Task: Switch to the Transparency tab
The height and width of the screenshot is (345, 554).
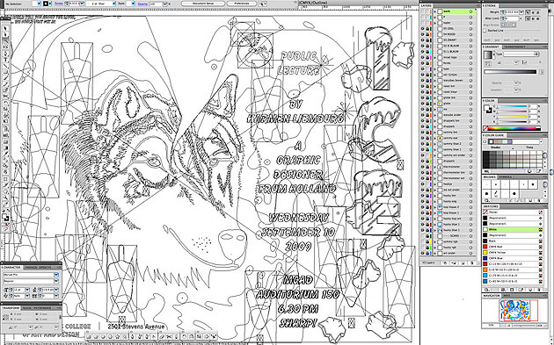Action: click(x=514, y=47)
